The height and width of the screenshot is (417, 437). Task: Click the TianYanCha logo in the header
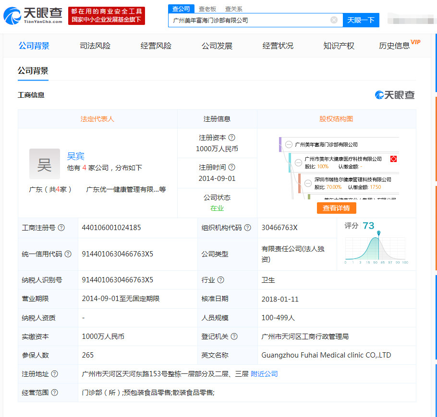[x=33, y=16]
